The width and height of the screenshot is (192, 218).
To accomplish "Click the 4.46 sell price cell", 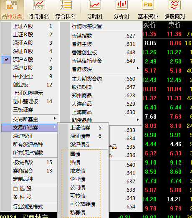I will [x=176, y=144].
